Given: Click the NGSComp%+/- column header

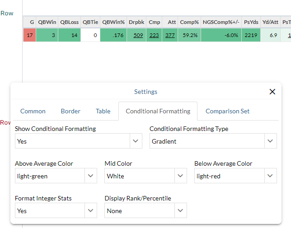Looking at the screenshot, I should pyautogui.click(x=221, y=22).
